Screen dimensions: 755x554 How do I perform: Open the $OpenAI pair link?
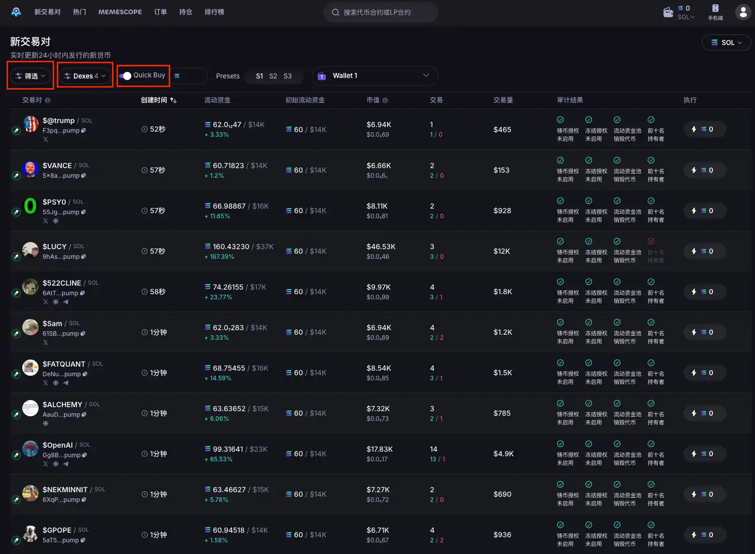tap(58, 445)
